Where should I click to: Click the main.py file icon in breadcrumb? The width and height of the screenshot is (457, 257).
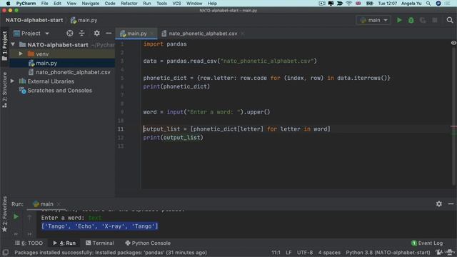[74, 20]
